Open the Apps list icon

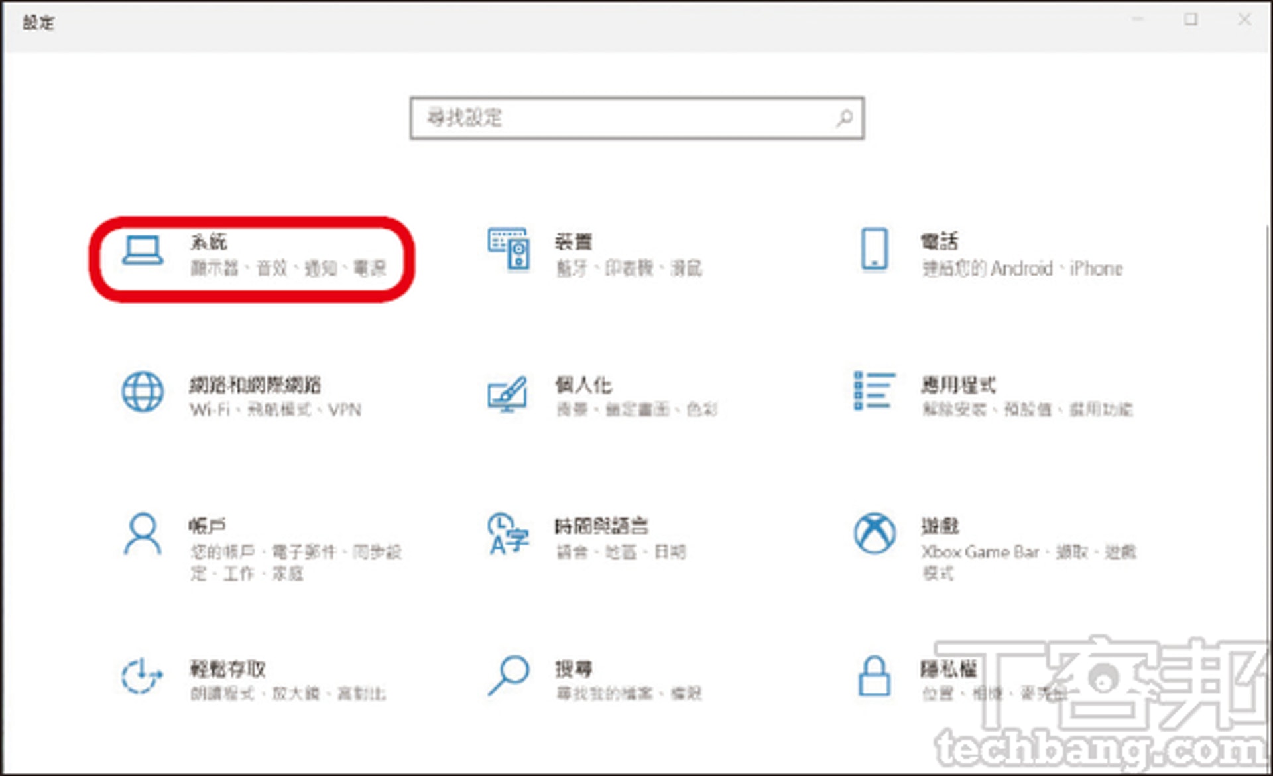click(x=875, y=390)
